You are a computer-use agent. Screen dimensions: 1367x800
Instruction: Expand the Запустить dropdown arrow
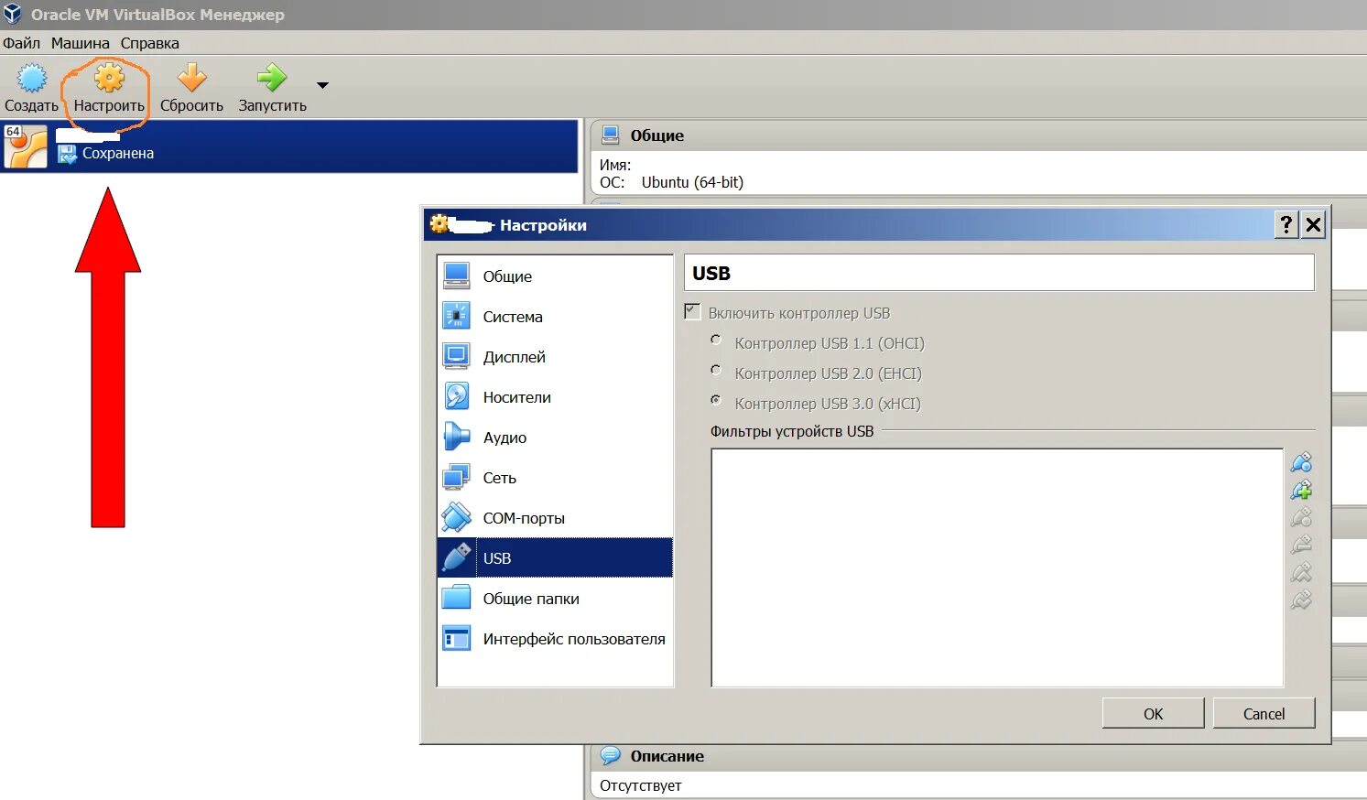(322, 85)
